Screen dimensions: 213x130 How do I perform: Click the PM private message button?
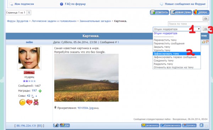click(65, 125)
